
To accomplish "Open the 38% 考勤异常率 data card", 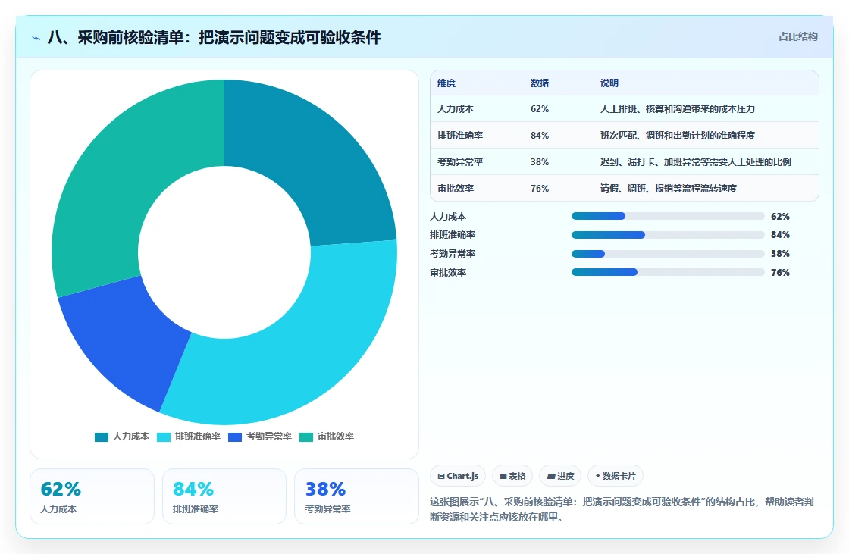I will [356, 496].
